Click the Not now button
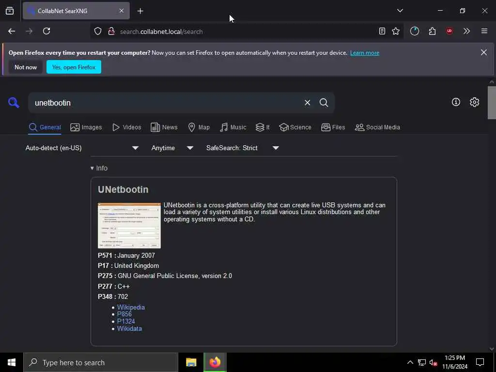The height and width of the screenshot is (372, 496). [26, 67]
